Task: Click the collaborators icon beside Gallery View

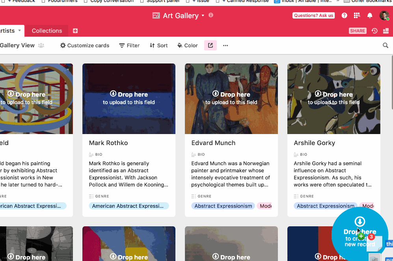Action: pos(41,45)
